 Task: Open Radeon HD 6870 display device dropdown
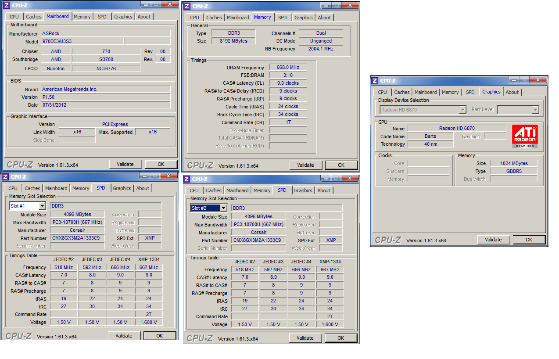click(x=462, y=110)
